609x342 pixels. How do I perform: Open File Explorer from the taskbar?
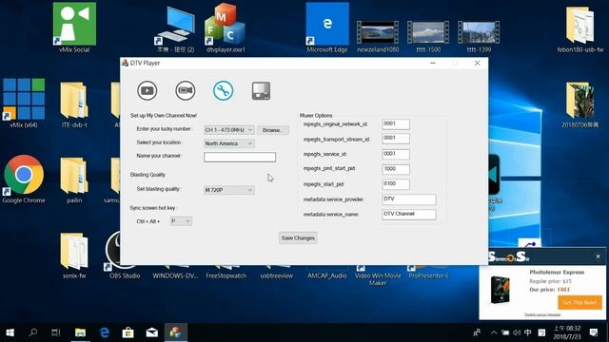(x=80, y=332)
